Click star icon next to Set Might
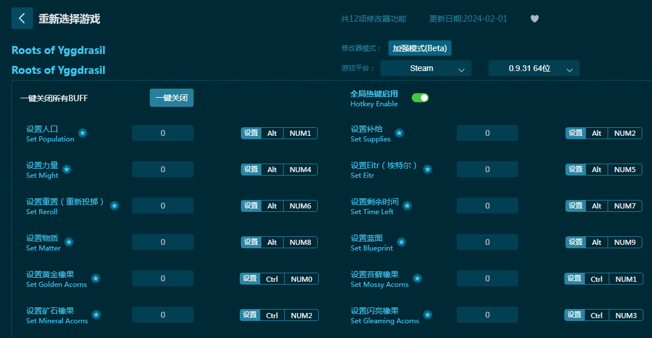The height and width of the screenshot is (338, 652). (x=67, y=169)
